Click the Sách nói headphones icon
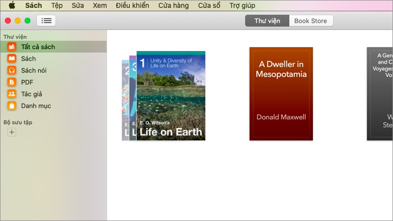This screenshot has width=393, height=221. (11, 70)
